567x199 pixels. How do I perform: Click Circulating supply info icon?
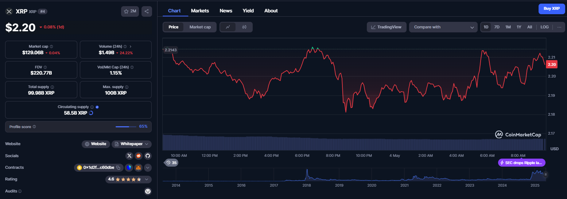[x=92, y=107]
